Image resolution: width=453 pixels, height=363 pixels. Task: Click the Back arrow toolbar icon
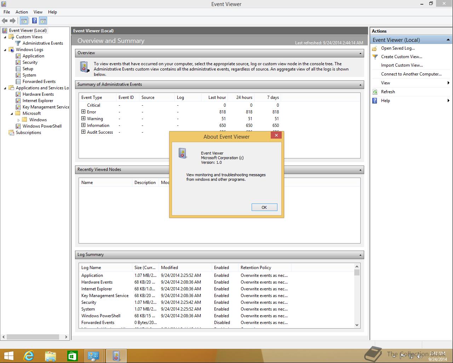5,21
